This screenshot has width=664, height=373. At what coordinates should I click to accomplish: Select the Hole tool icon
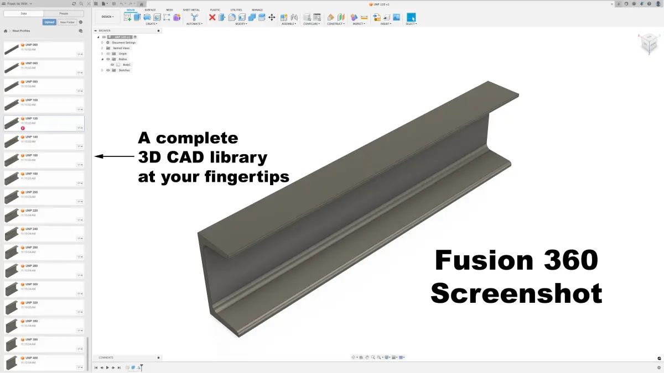(157, 17)
